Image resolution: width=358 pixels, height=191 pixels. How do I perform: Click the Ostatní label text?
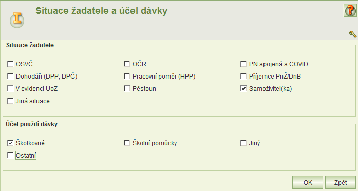click(26, 156)
